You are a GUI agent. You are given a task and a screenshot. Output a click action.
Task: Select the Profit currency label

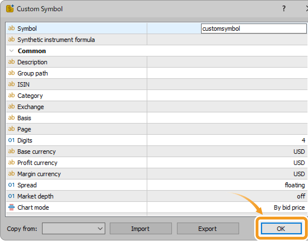(x=37, y=163)
